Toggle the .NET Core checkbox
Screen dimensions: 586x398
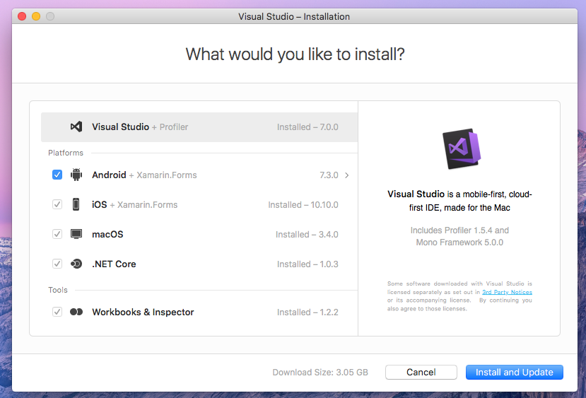(x=57, y=264)
